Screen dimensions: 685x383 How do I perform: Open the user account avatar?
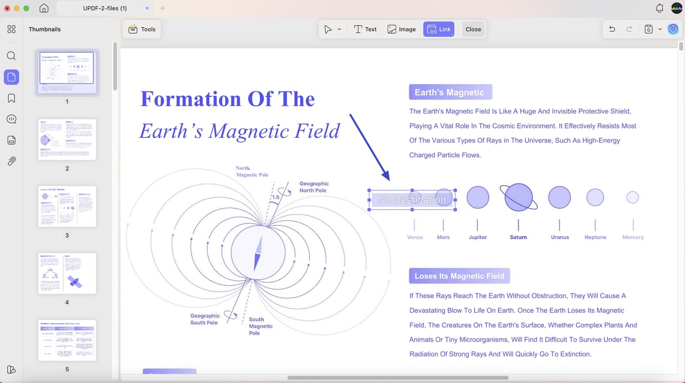677,8
